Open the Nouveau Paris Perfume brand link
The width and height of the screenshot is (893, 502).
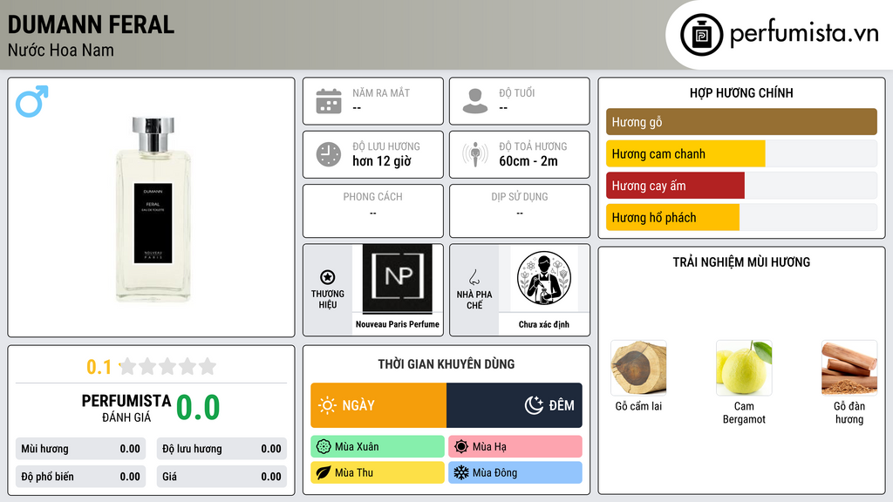398,324
